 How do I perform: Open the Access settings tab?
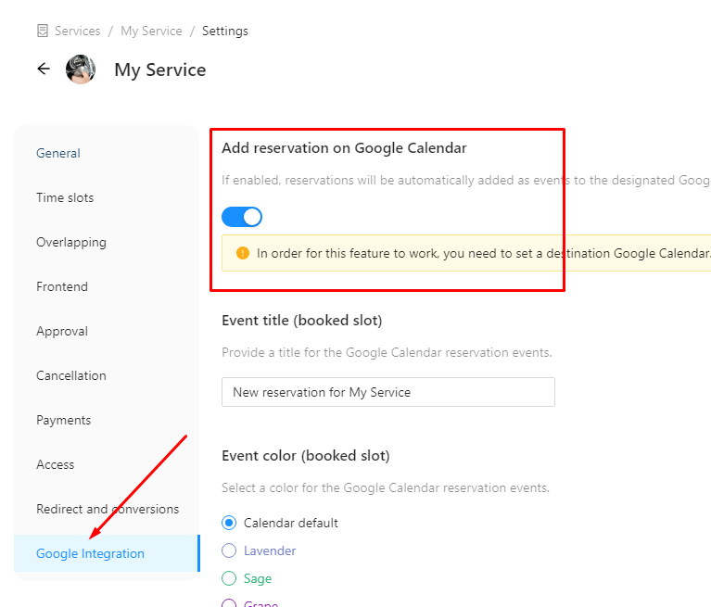[x=56, y=464]
